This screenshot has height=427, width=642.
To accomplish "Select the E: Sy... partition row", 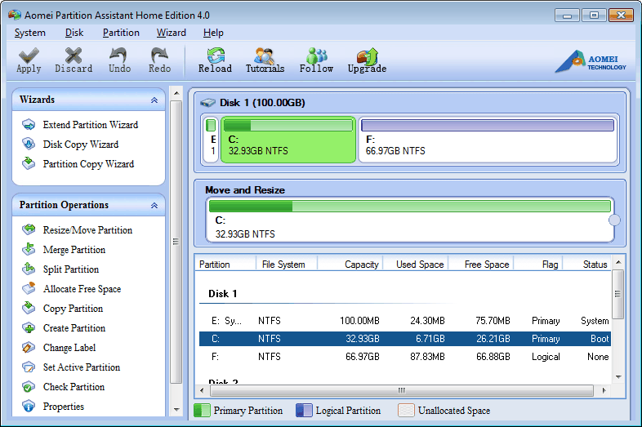I will point(405,321).
